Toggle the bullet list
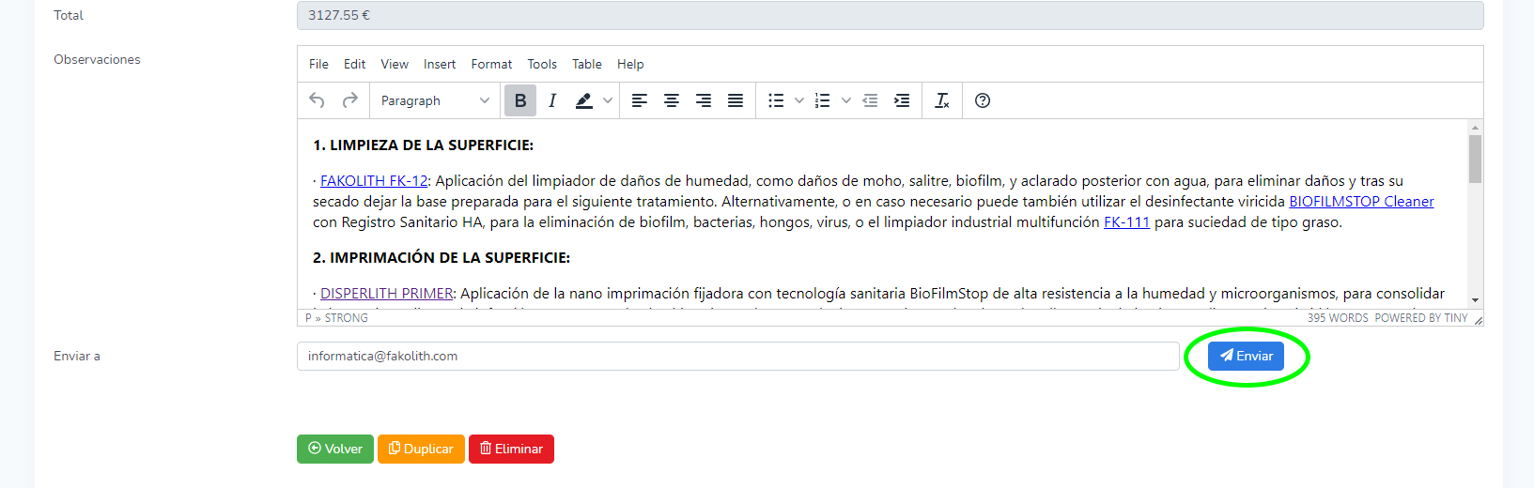The height and width of the screenshot is (488, 1534). pos(776,100)
